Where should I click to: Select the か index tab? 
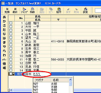(x=4, y=21)
